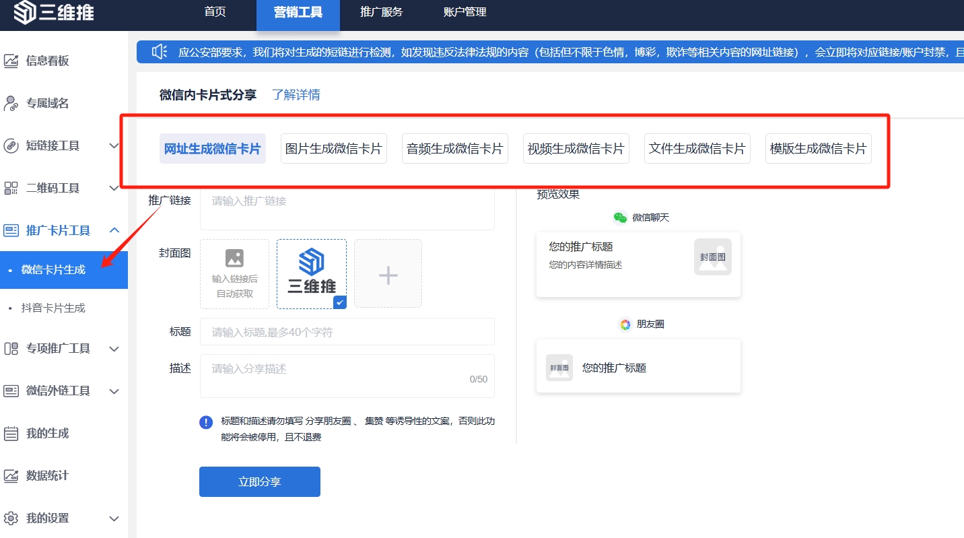Click the 朋友圈 colorful icon in preview
Image resolution: width=964 pixels, height=538 pixels.
click(x=625, y=325)
